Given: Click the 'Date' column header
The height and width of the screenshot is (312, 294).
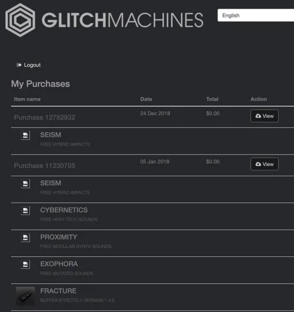Looking at the screenshot, I should [146, 99].
